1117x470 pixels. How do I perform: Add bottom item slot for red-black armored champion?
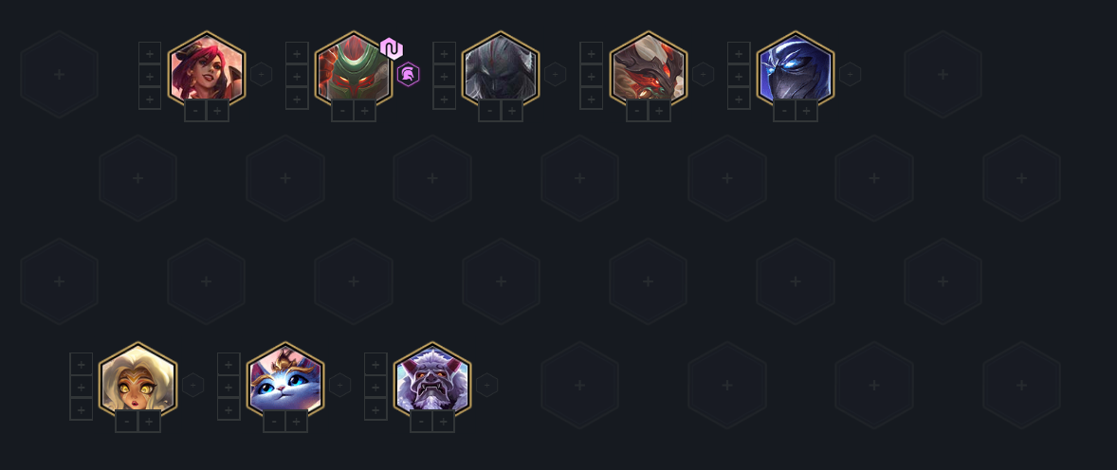pos(592,99)
